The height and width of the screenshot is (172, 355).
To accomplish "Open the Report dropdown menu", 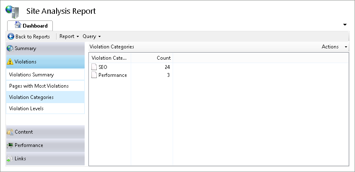I will click(x=69, y=36).
